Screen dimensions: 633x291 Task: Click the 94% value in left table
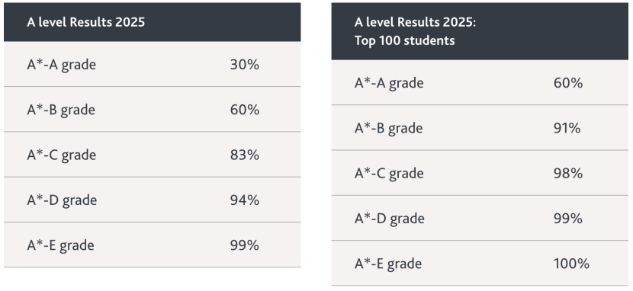(245, 200)
